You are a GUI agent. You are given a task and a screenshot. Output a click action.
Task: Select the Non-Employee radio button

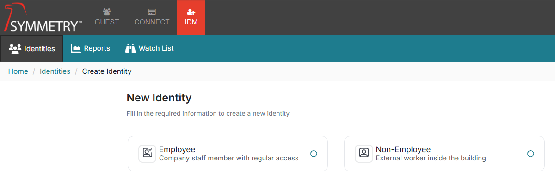(x=530, y=154)
